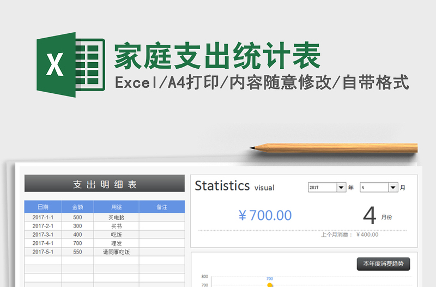
Task: Click the wooden pencil image
Action: pos(334,148)
